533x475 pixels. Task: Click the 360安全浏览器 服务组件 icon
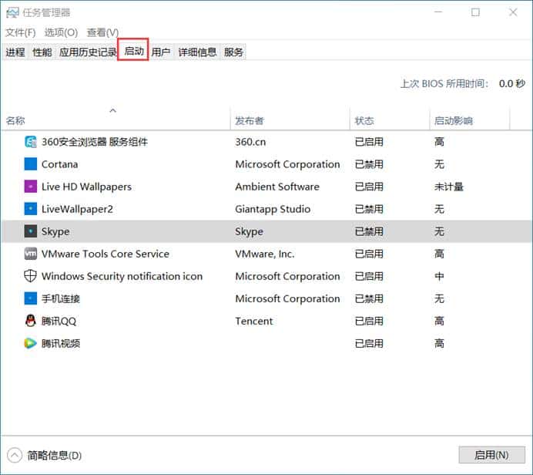click(x=31, y=142)
